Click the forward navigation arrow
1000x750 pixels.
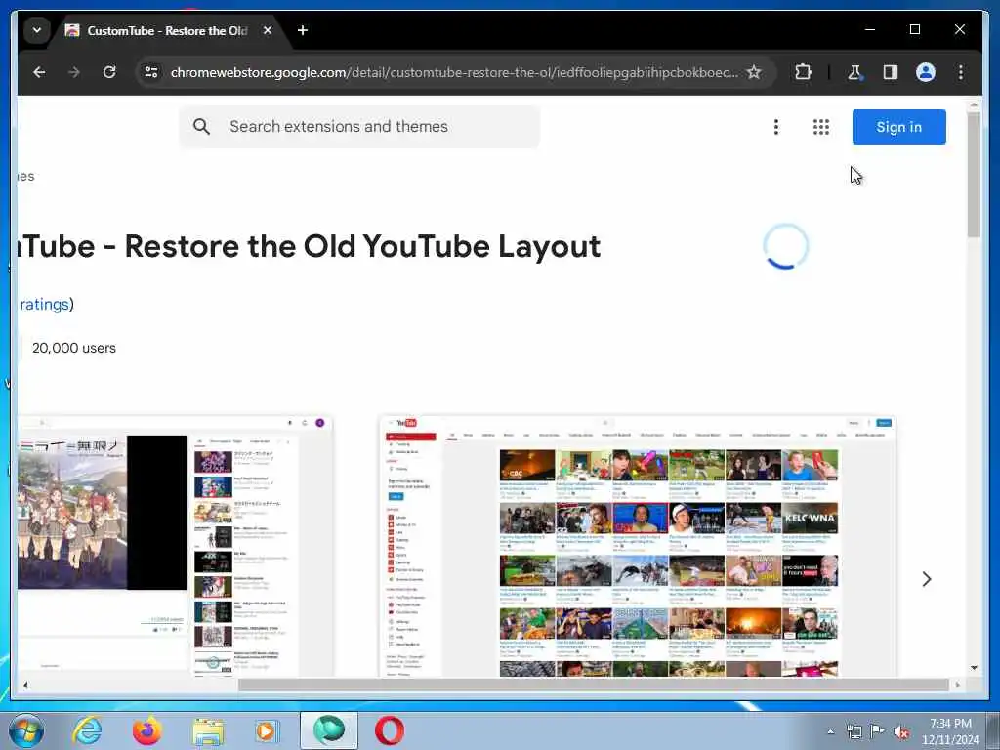click(x=74, y=72)
